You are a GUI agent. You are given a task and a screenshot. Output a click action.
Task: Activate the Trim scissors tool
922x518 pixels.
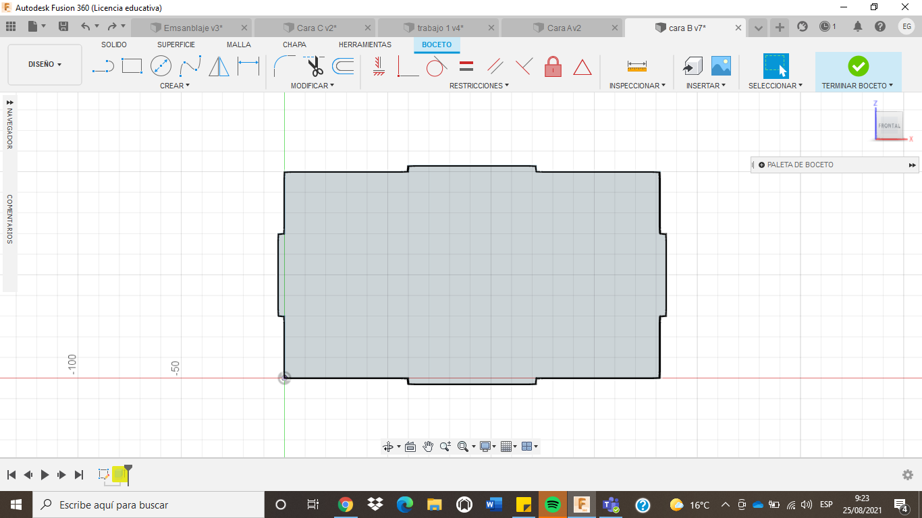(314, 67)
